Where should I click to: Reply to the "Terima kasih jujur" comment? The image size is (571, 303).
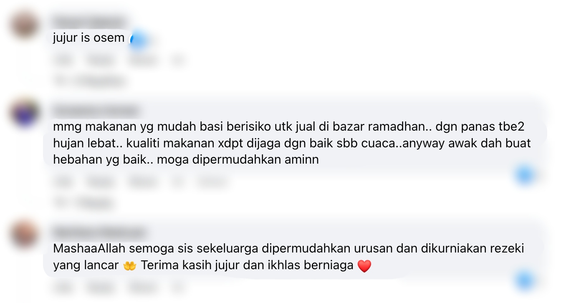point(101,287)
